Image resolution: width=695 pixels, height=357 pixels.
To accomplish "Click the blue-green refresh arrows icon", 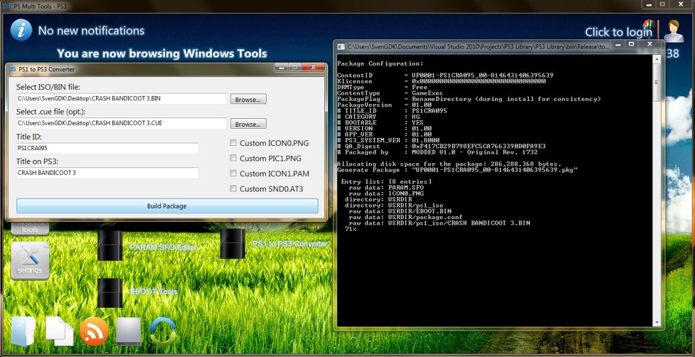I will tap(163, 331).
